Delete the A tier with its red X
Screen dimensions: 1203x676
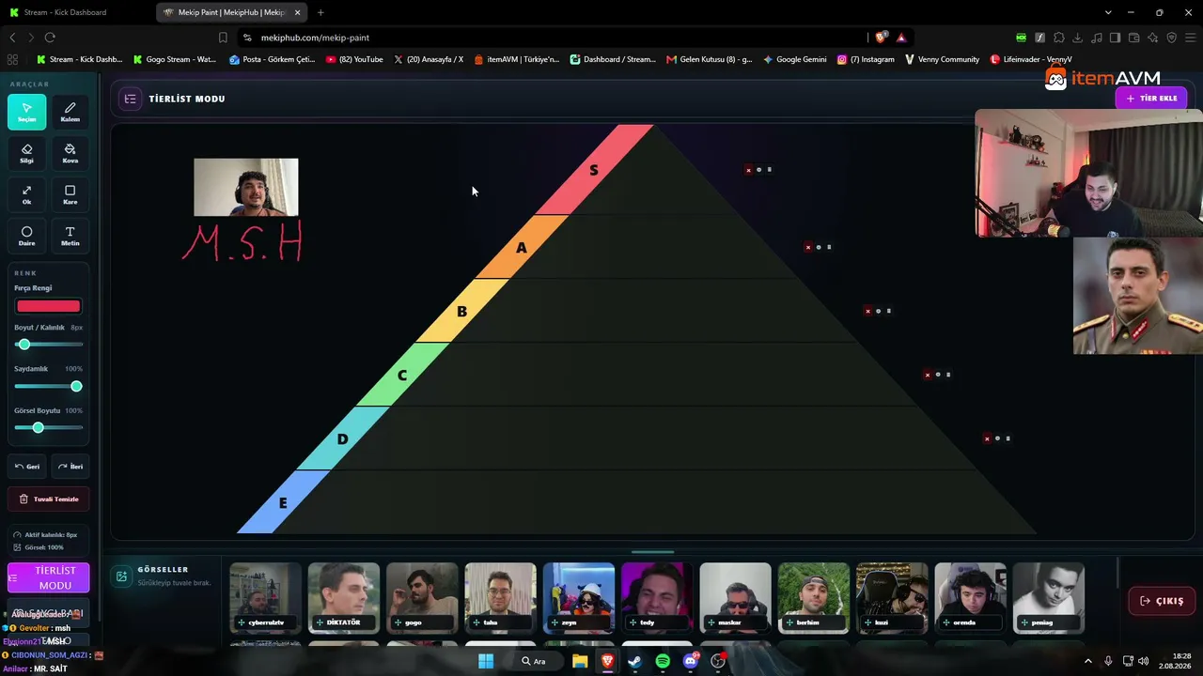point(807,248)
